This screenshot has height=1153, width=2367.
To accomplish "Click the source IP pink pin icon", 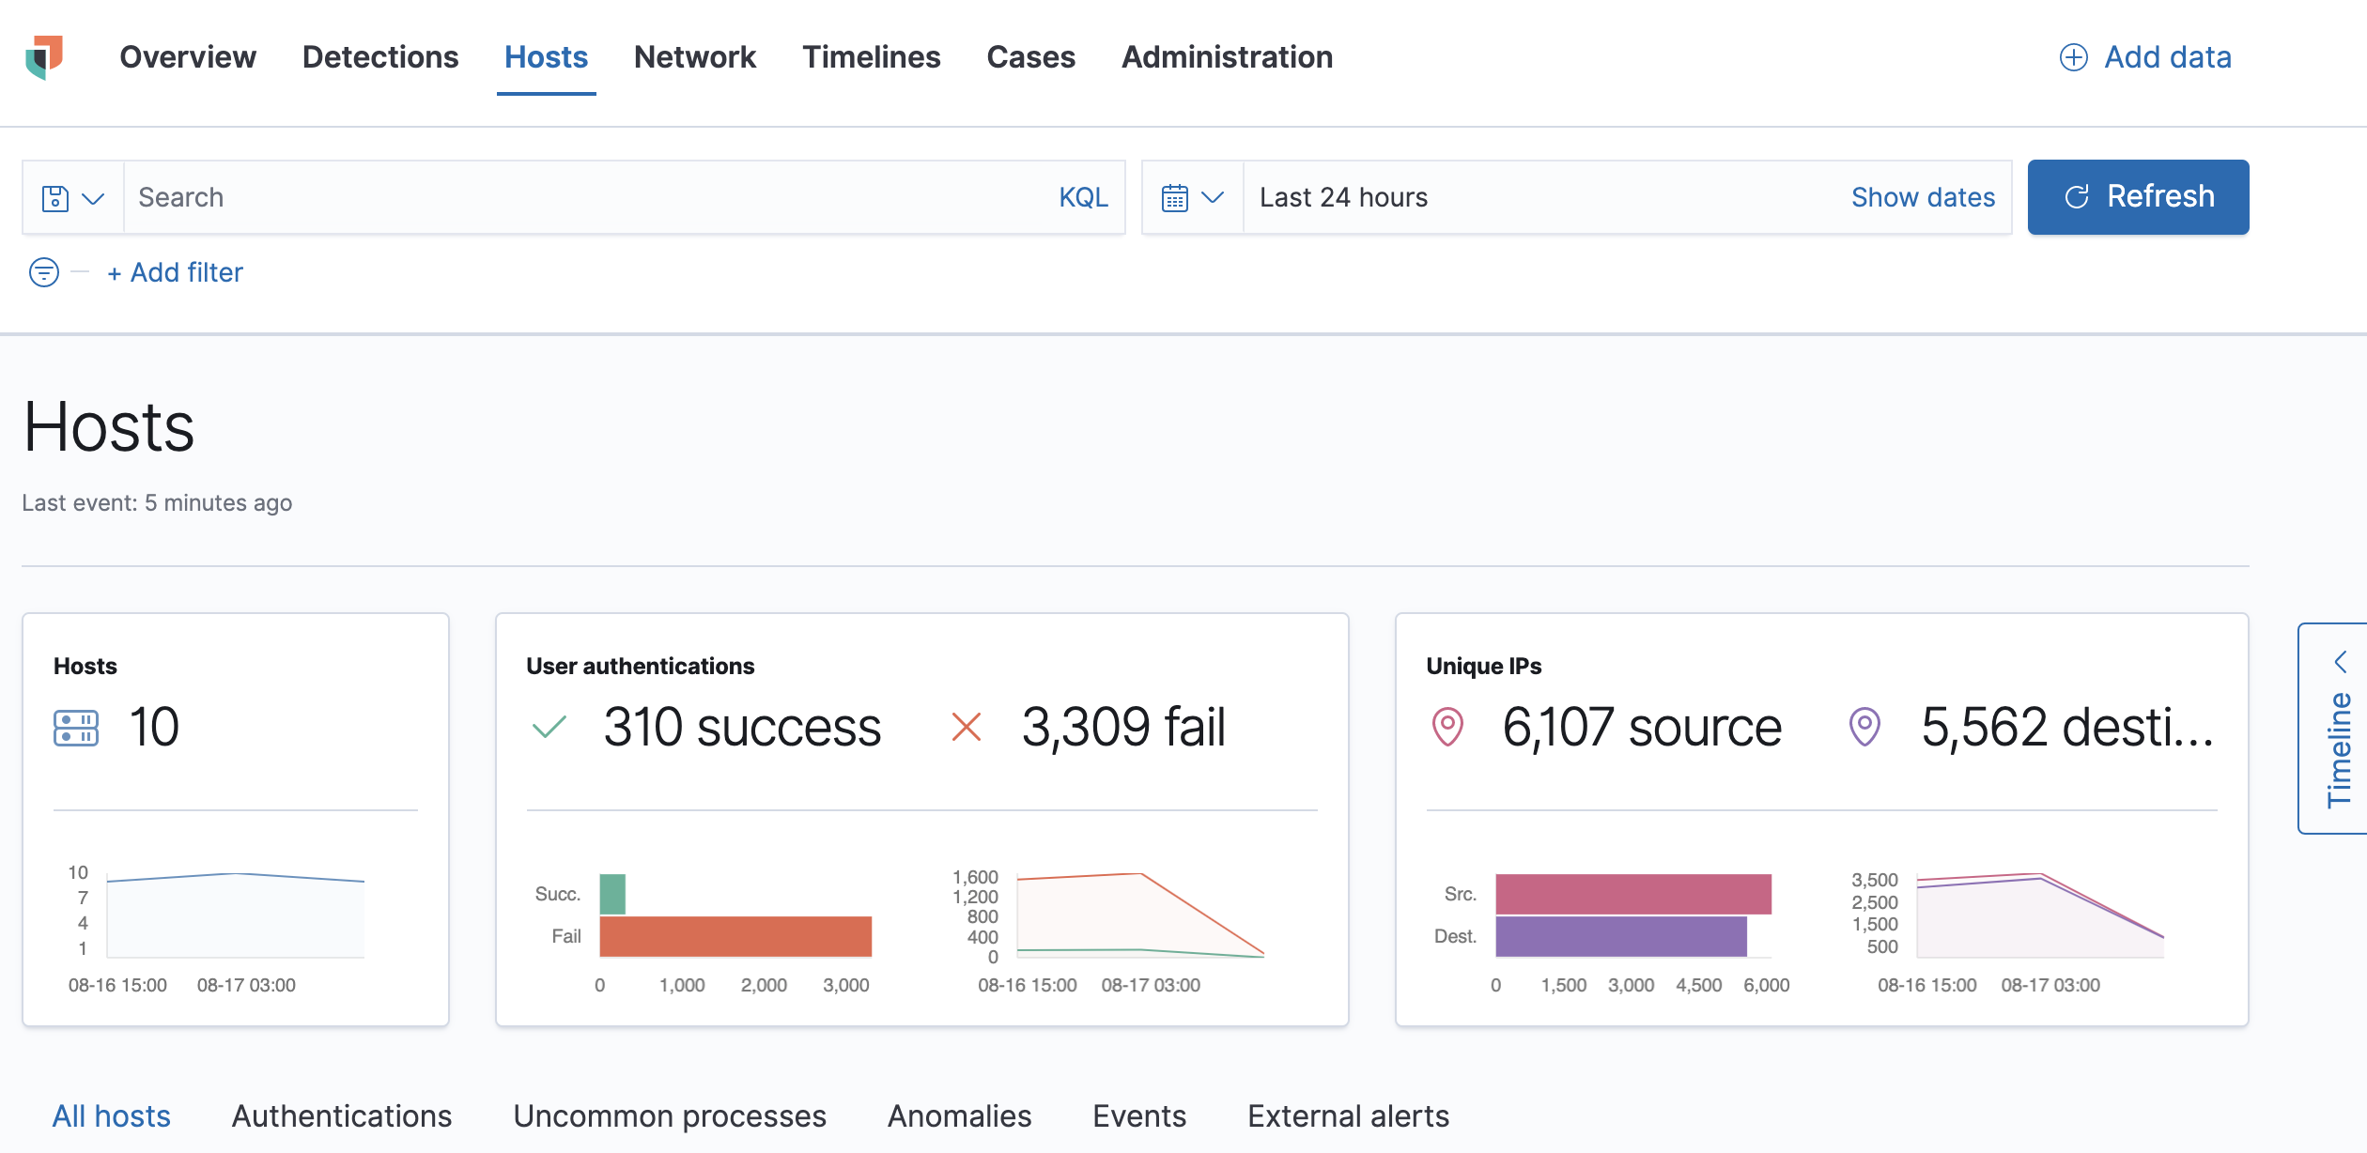I will [1447, 727].
